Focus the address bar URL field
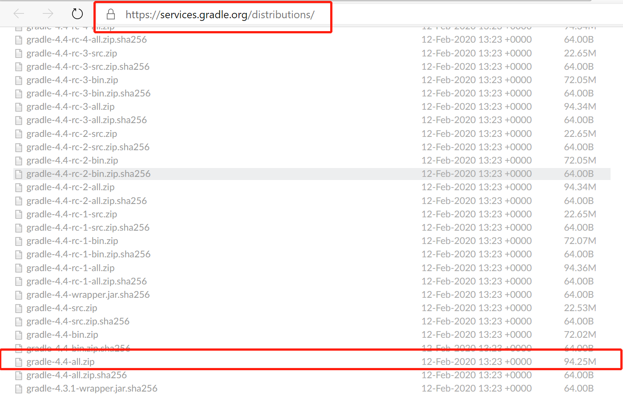 (x=220, y=15)
